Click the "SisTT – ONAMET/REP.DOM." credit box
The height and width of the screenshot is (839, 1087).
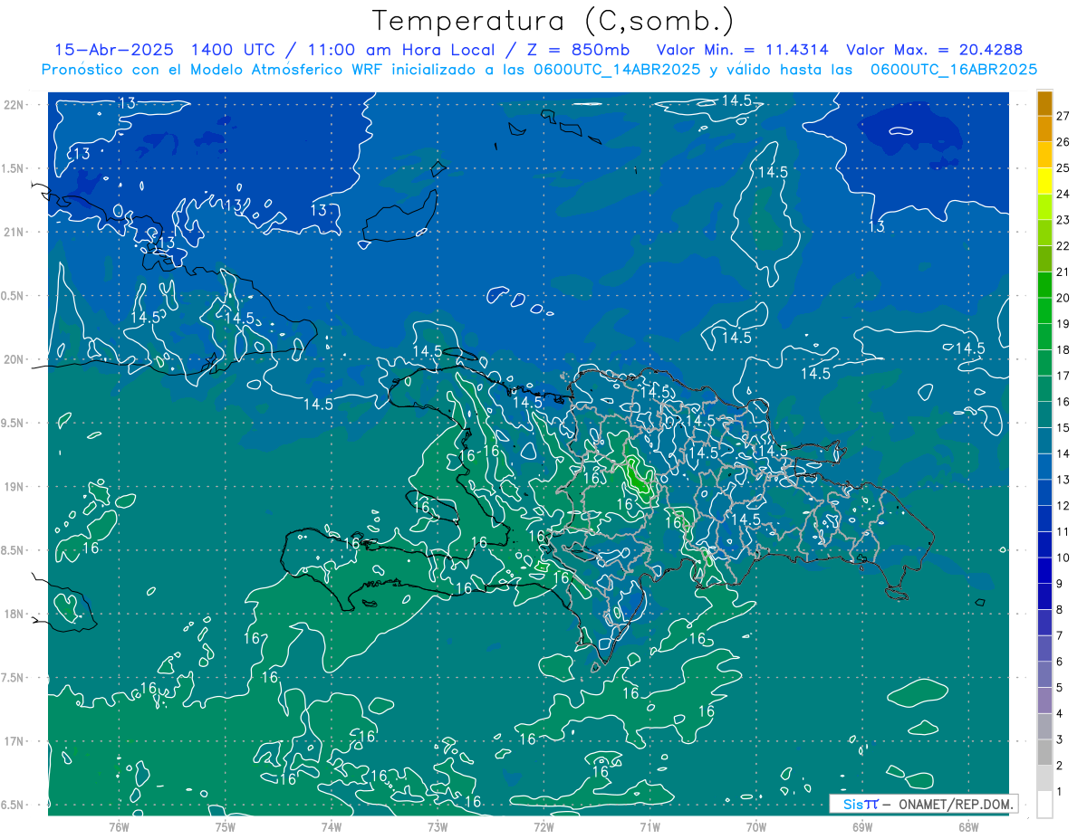coord(924,804)
